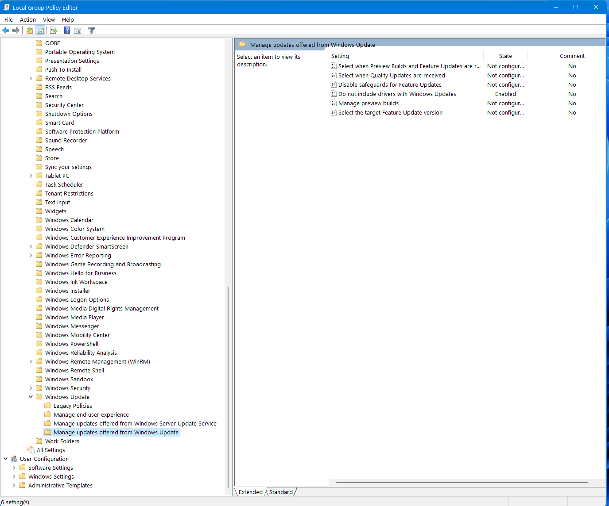Screen dimensions: 609x506
Task: Toggle the Show/Hide Action Pane icon
Action: click(78, 31)
